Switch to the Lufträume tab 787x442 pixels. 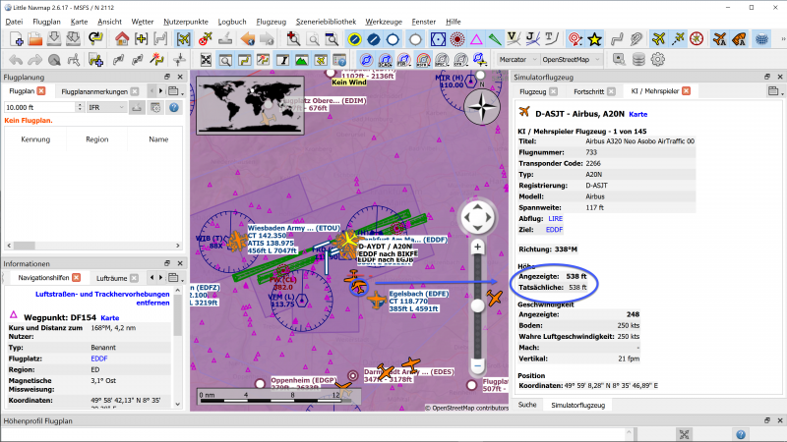coord(111,278)
